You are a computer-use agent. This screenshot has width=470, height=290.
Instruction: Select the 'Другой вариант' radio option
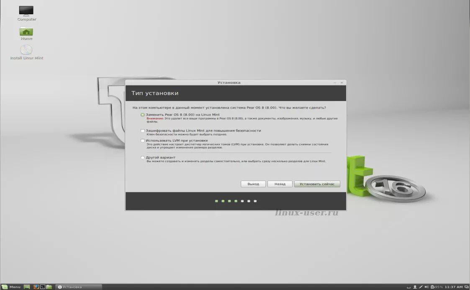coord(143,157)
